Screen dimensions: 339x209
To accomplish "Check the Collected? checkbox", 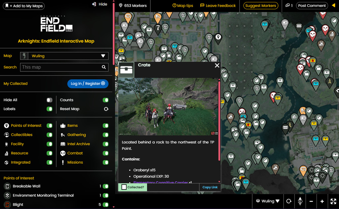I will pos(124,187).
